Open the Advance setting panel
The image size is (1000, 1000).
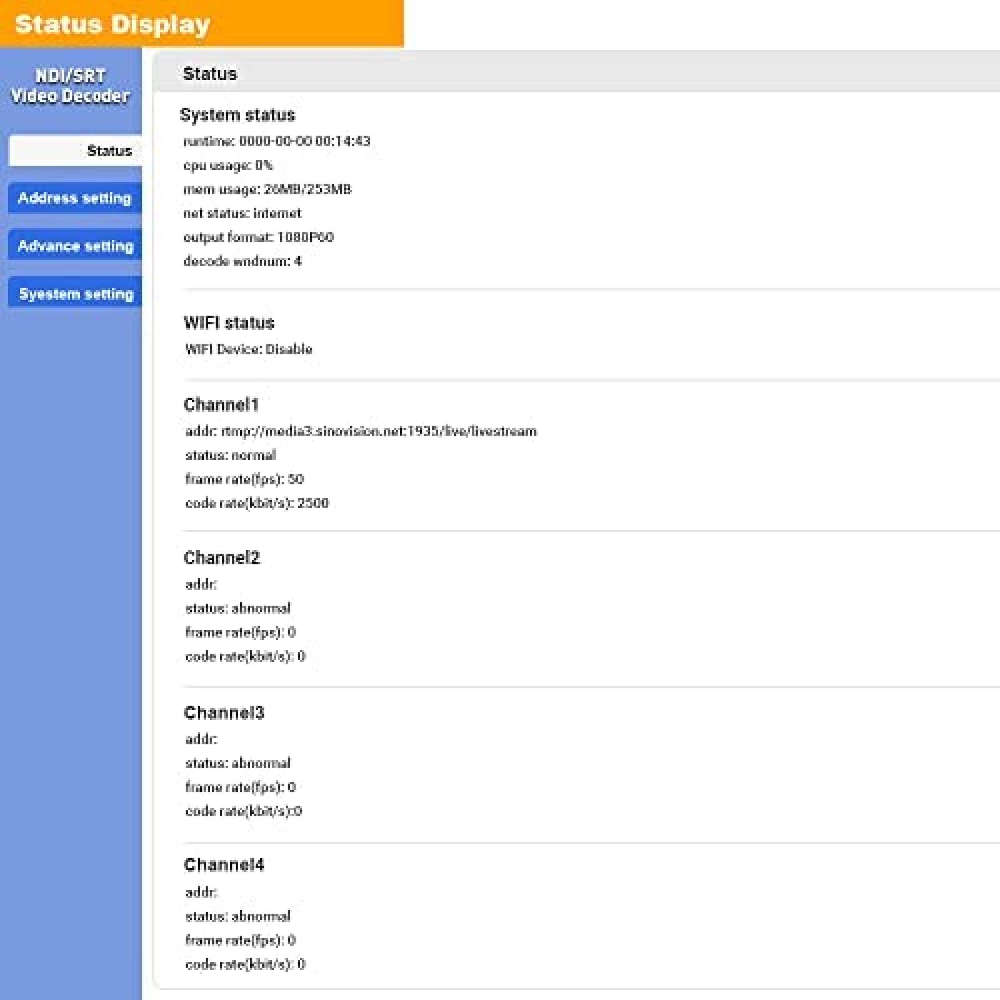click(x=75, y=246)
